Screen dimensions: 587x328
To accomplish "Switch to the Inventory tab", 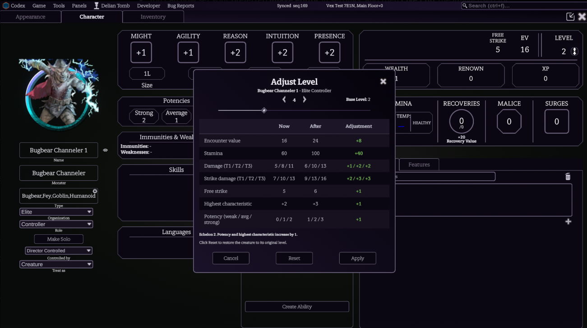I will coord(153,17).
